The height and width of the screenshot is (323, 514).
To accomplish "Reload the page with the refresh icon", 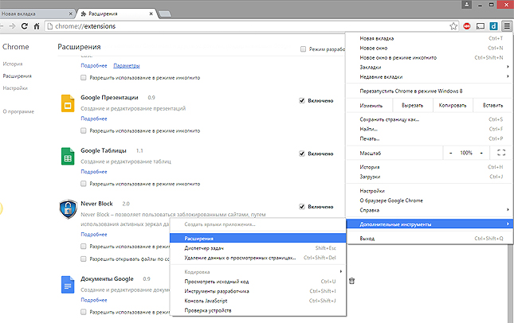I will 26,25.
